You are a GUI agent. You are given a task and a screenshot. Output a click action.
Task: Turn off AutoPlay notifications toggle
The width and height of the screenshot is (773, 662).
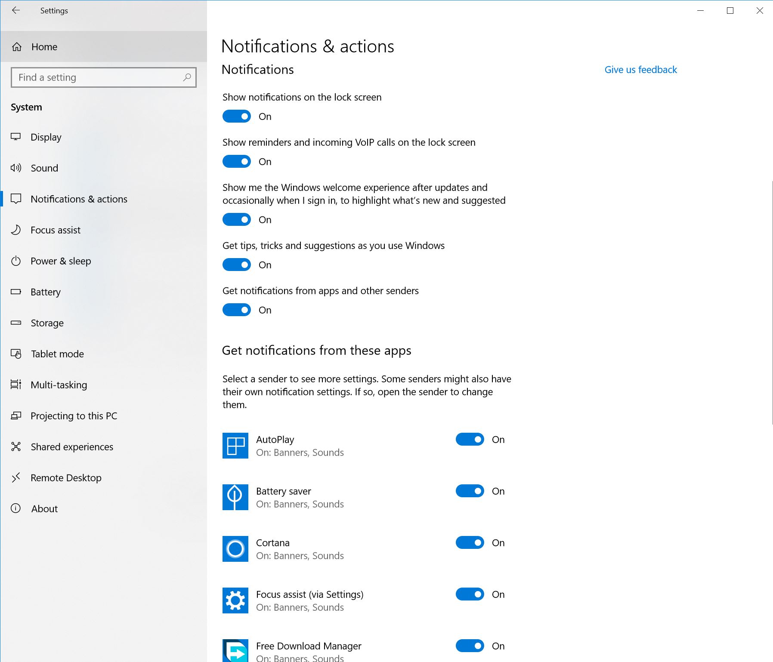pyautogui.click(x=470, y=439)
